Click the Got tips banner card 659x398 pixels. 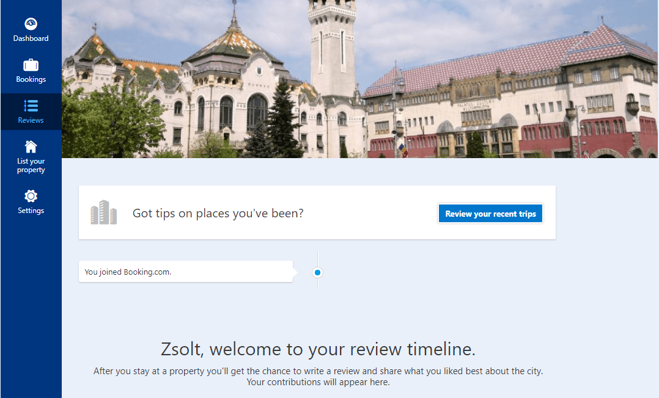point(317,212)
